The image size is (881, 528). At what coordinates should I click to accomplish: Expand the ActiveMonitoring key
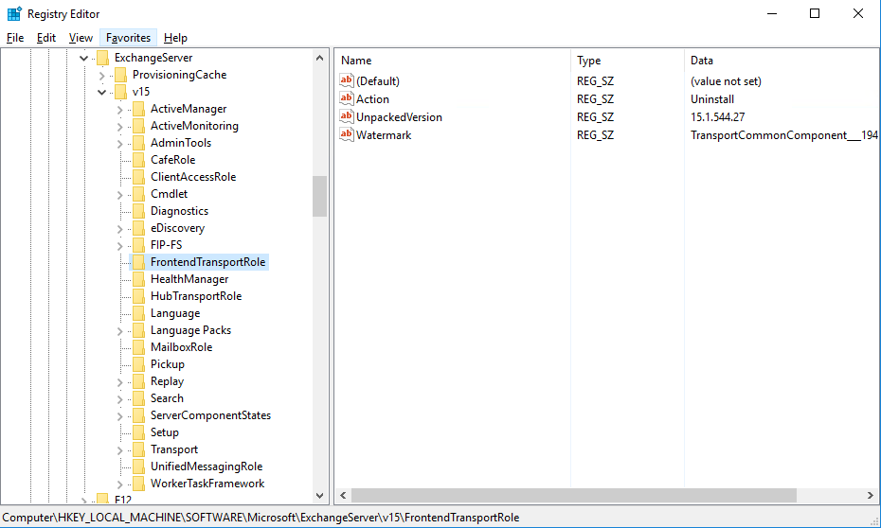119,126
